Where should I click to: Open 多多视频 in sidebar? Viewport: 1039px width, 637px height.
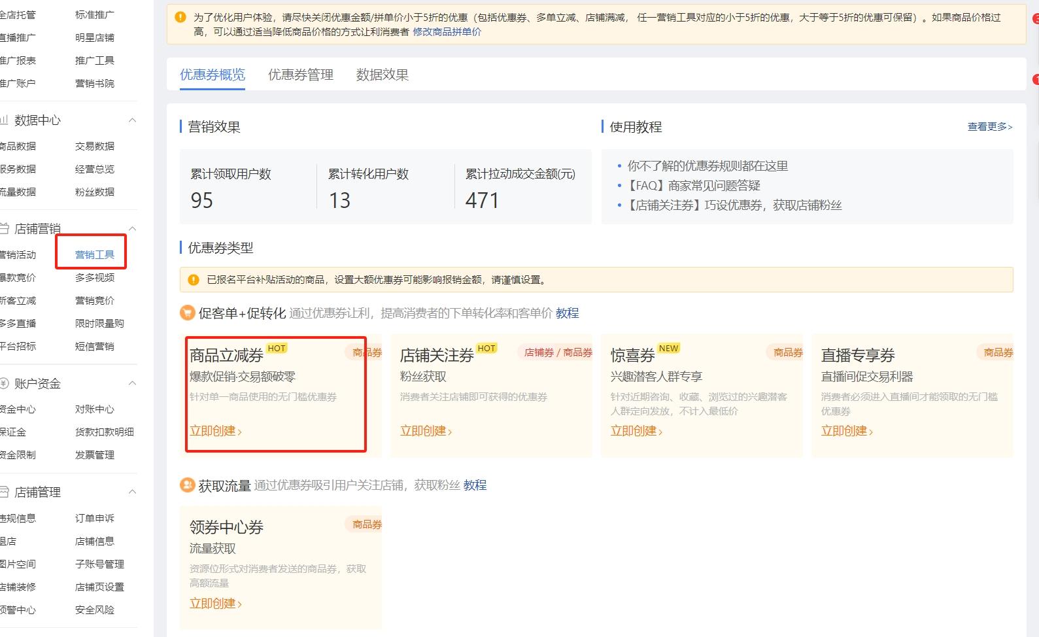click(x=95, y=277)
